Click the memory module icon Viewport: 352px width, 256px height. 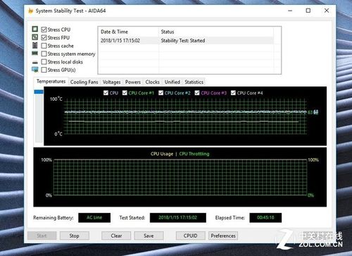(35, 54)
